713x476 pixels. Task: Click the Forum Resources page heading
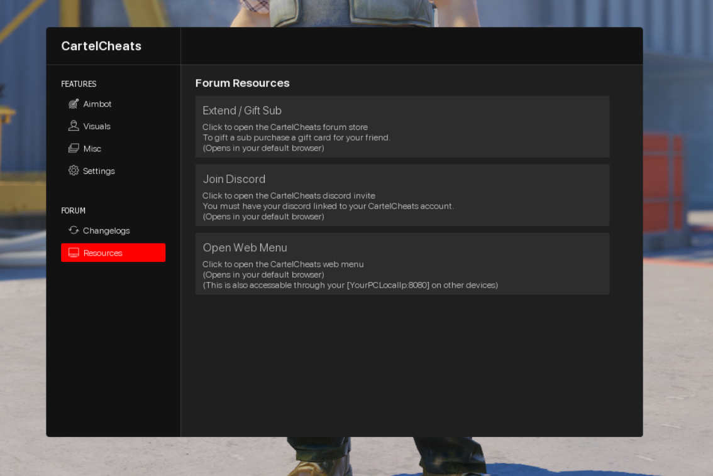[242, 83]
